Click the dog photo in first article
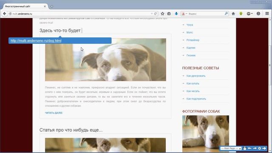The height and width of the screenshot is (153, 272). (105, 59)
